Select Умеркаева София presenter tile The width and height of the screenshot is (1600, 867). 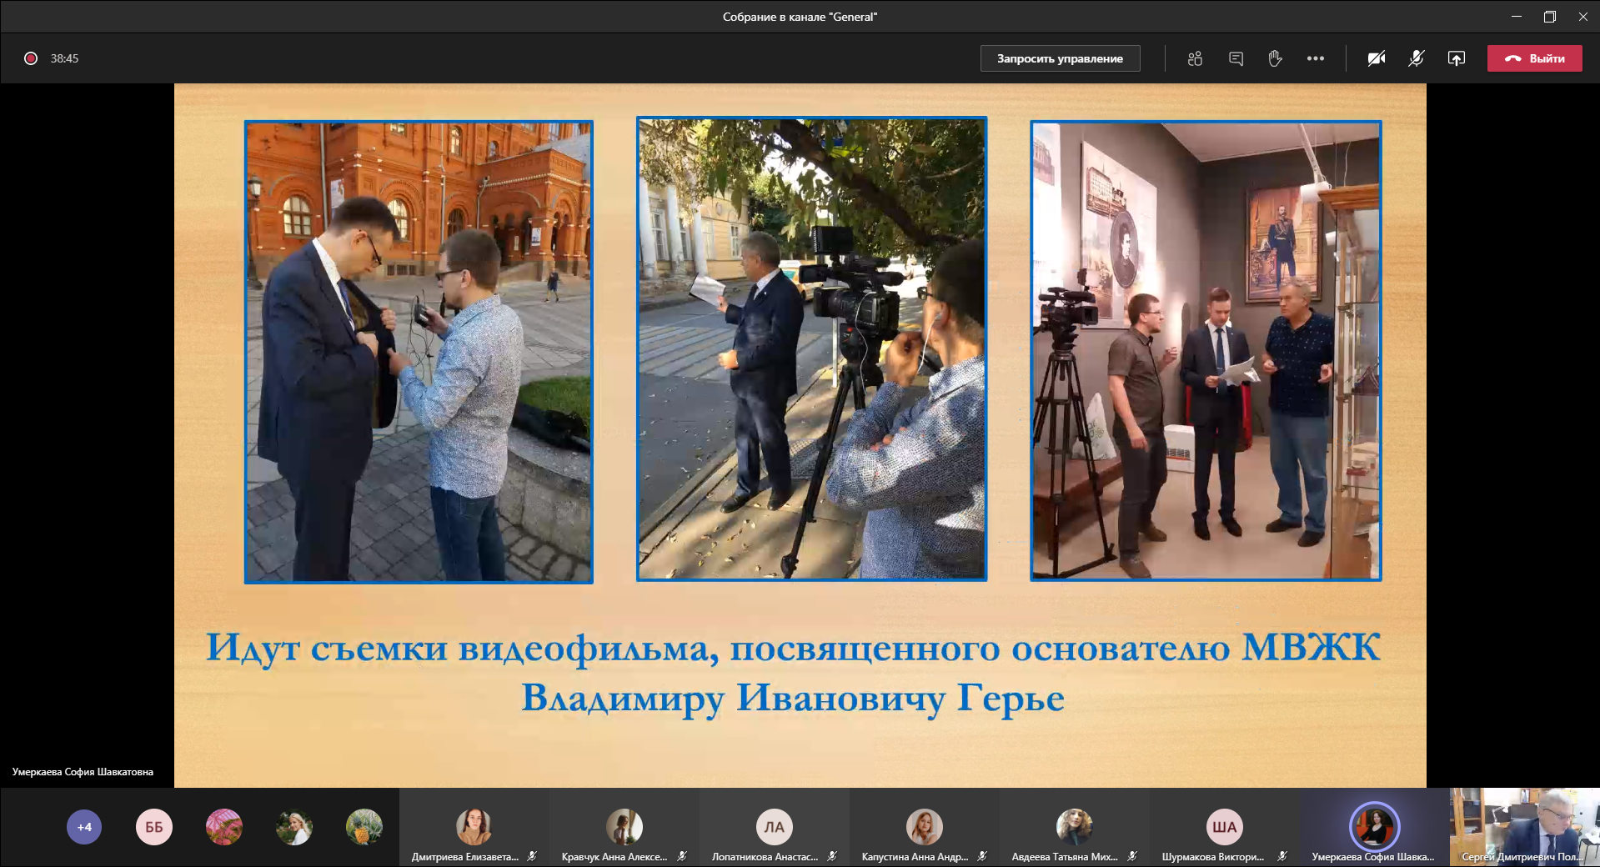tap(1374, 828)
